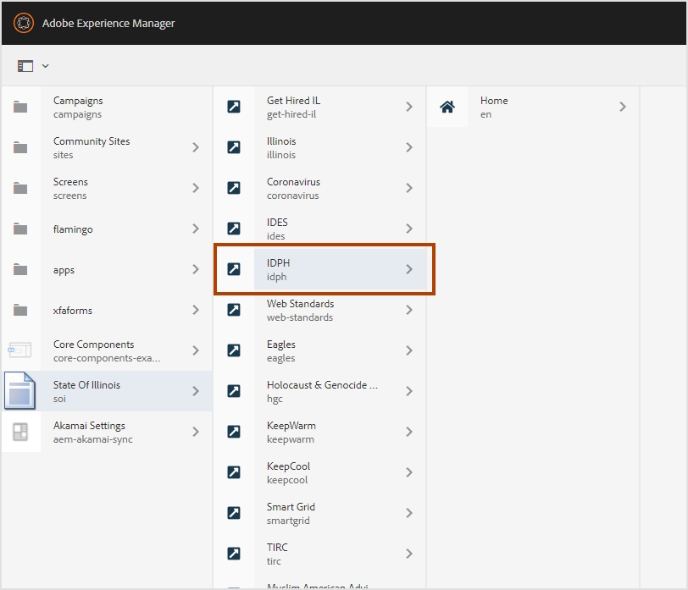Select the Smart Grid label
Image resolution: width=688 pixels, height=590 pixels.
pos(291,507)
